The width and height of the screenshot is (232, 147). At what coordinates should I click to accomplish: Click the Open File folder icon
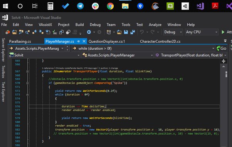click(119, 32)
